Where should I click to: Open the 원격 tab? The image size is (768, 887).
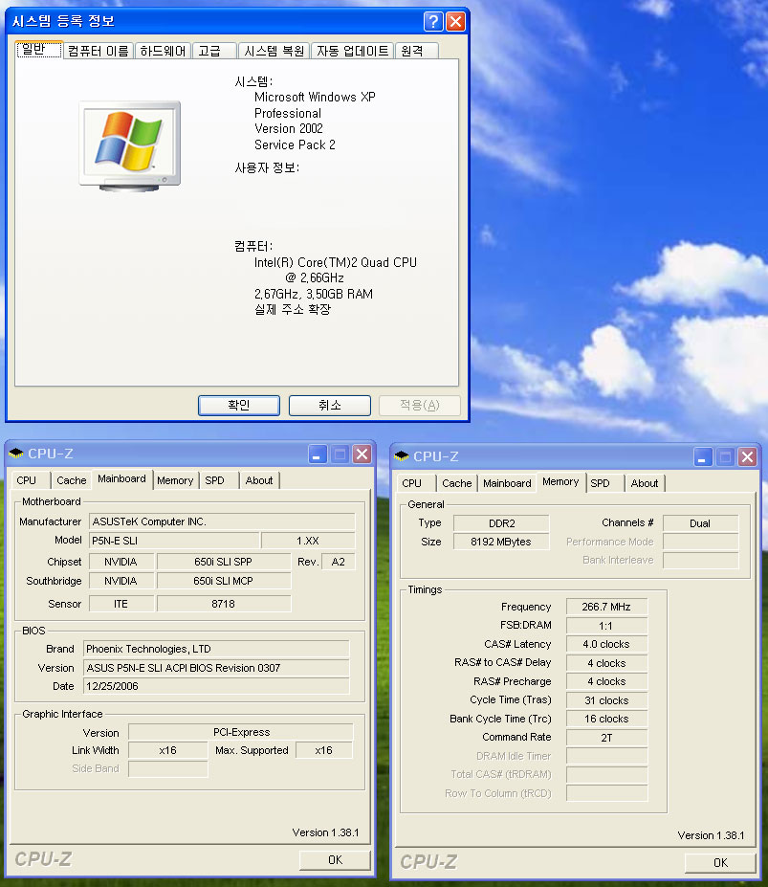(416, 51)
